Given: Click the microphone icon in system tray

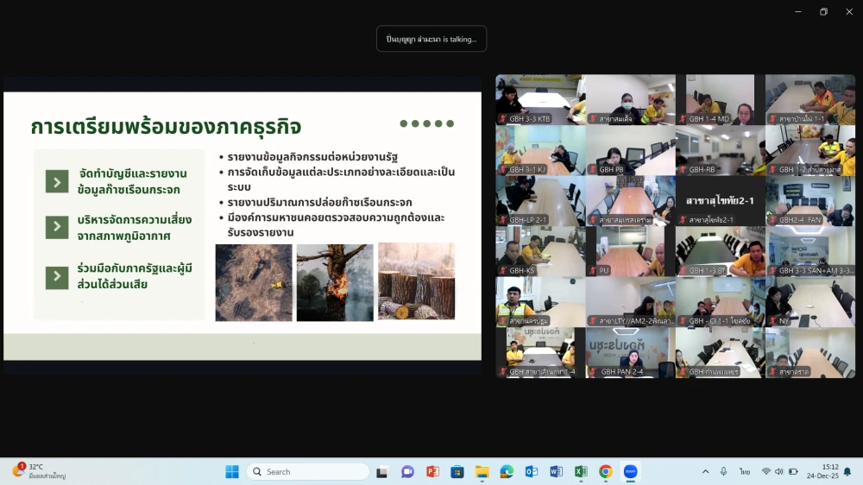Looking at the screenshot, I should (x=724, y=472).
